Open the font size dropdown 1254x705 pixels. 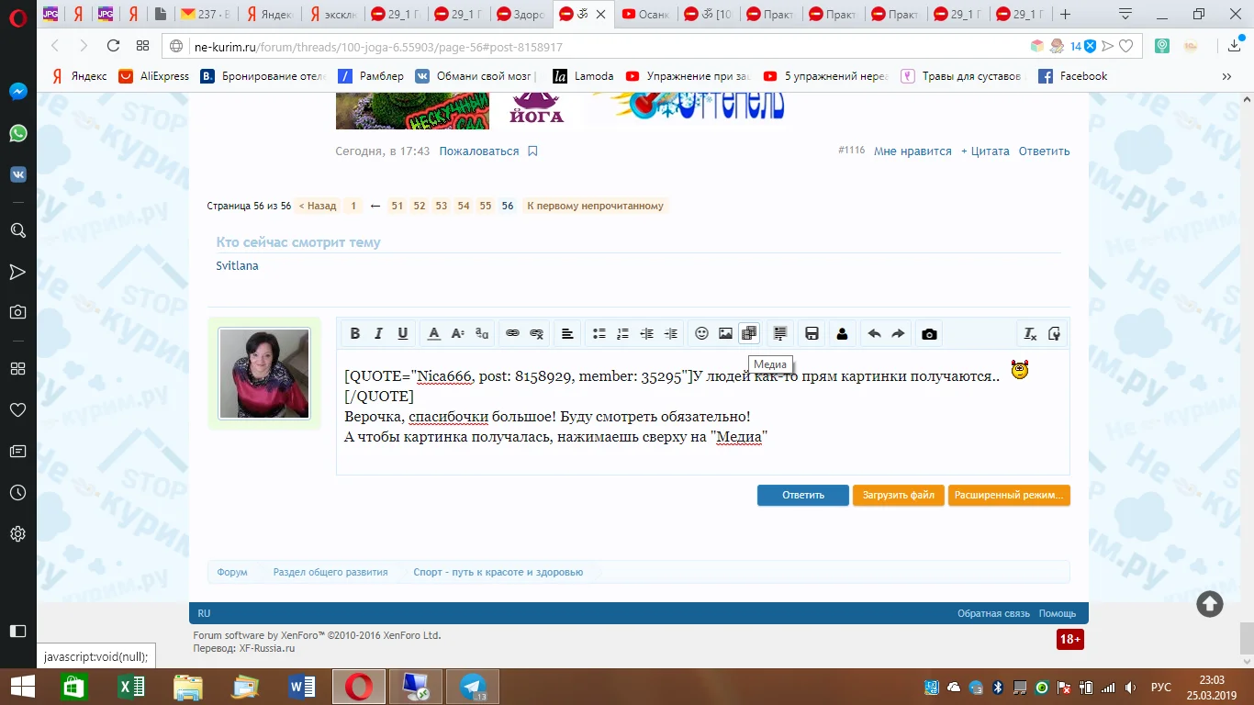click(458, 334)
